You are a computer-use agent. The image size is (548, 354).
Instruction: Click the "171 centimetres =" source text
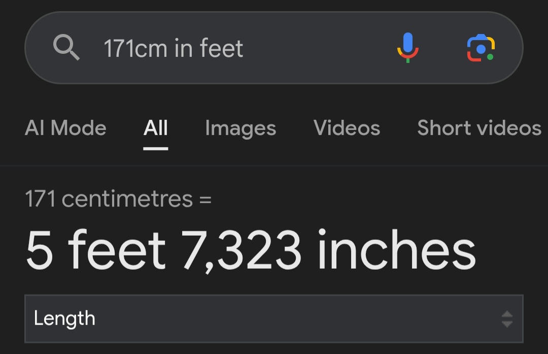point(118,199)
